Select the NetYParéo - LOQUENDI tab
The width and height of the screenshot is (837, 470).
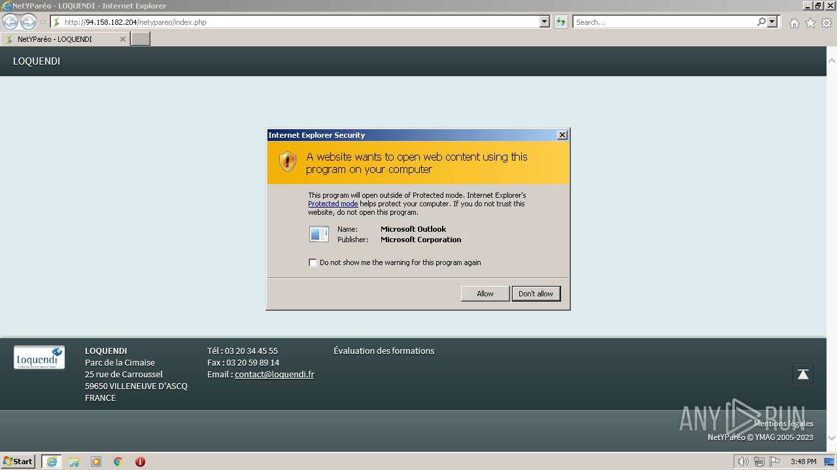coord(64,39)
